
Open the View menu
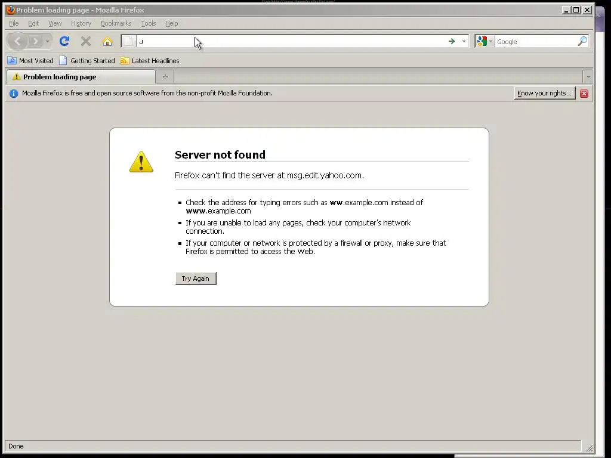pyautogui.click(x=55, y=23)
